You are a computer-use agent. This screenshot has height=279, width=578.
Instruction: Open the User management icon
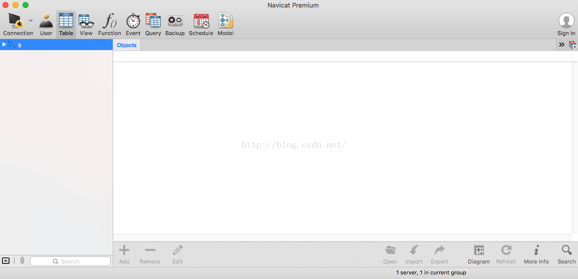46,25
